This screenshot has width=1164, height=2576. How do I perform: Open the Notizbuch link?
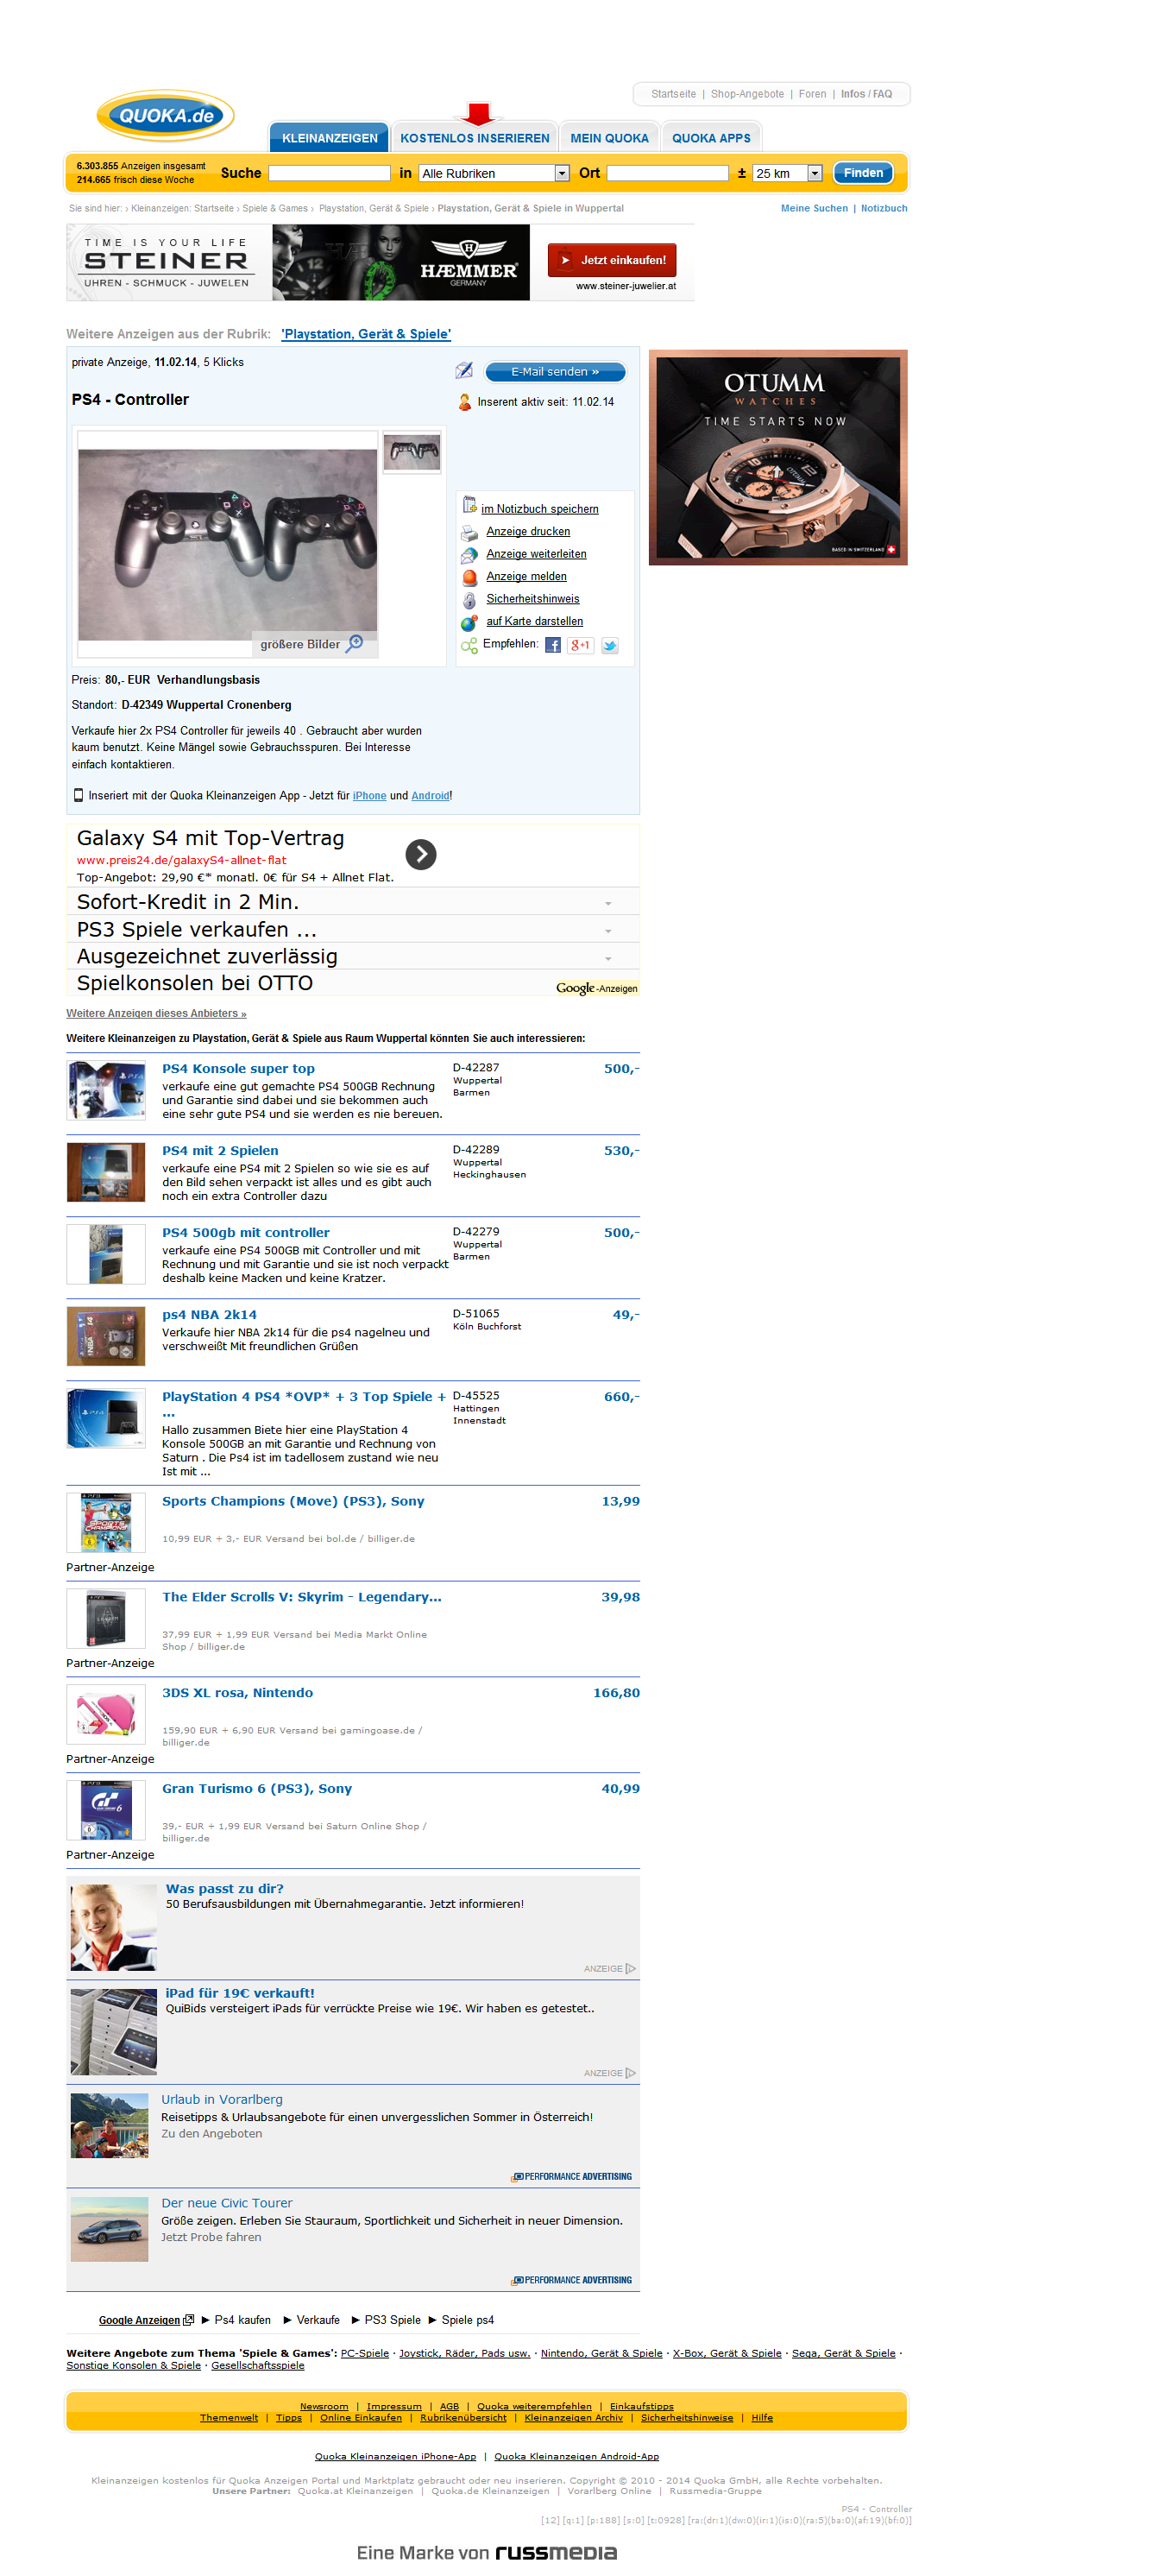[x=884, y=208]
